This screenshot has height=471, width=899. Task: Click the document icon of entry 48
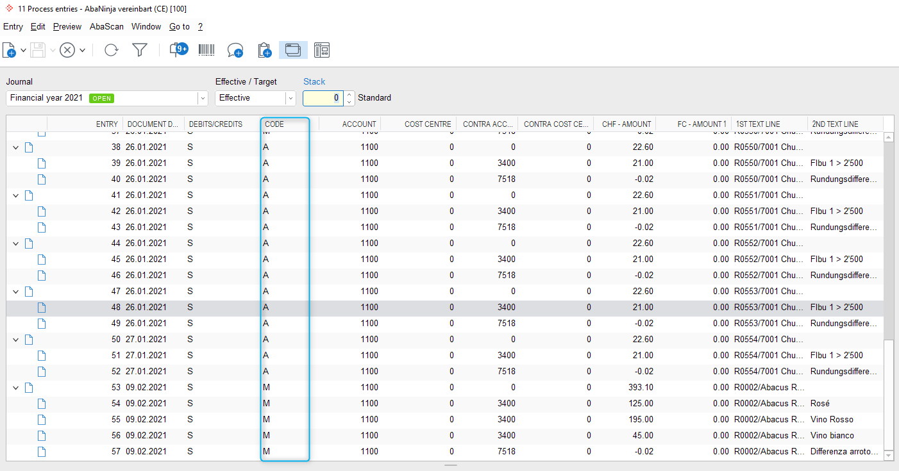click(x=42, y=307)
